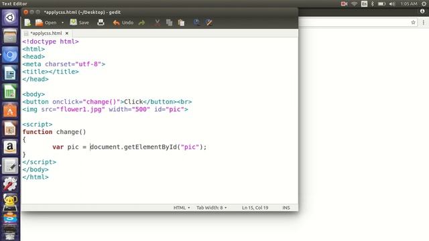Open Ubuntu Software Center from launcher

coord(10,110)
